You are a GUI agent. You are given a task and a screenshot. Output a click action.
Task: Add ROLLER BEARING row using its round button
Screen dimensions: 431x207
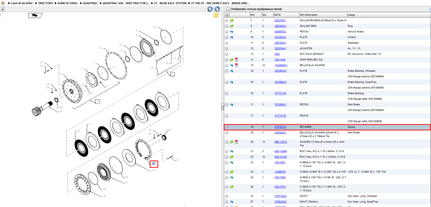tap(227, 21)
